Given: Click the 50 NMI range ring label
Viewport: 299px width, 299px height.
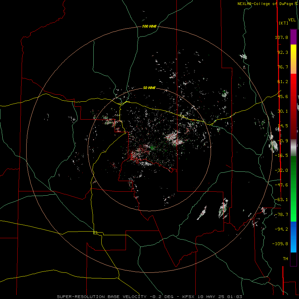Looking at the screenshot, I should coord(149,88).
